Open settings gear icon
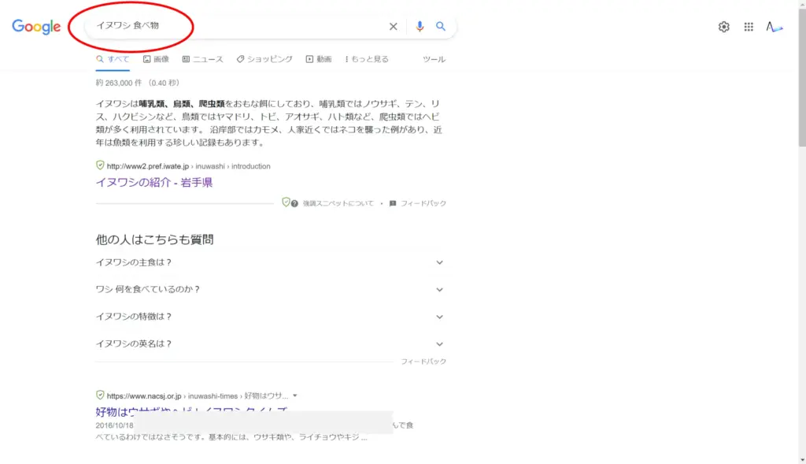This screenshot has height=464, width=806. click(x=724, y=27)
